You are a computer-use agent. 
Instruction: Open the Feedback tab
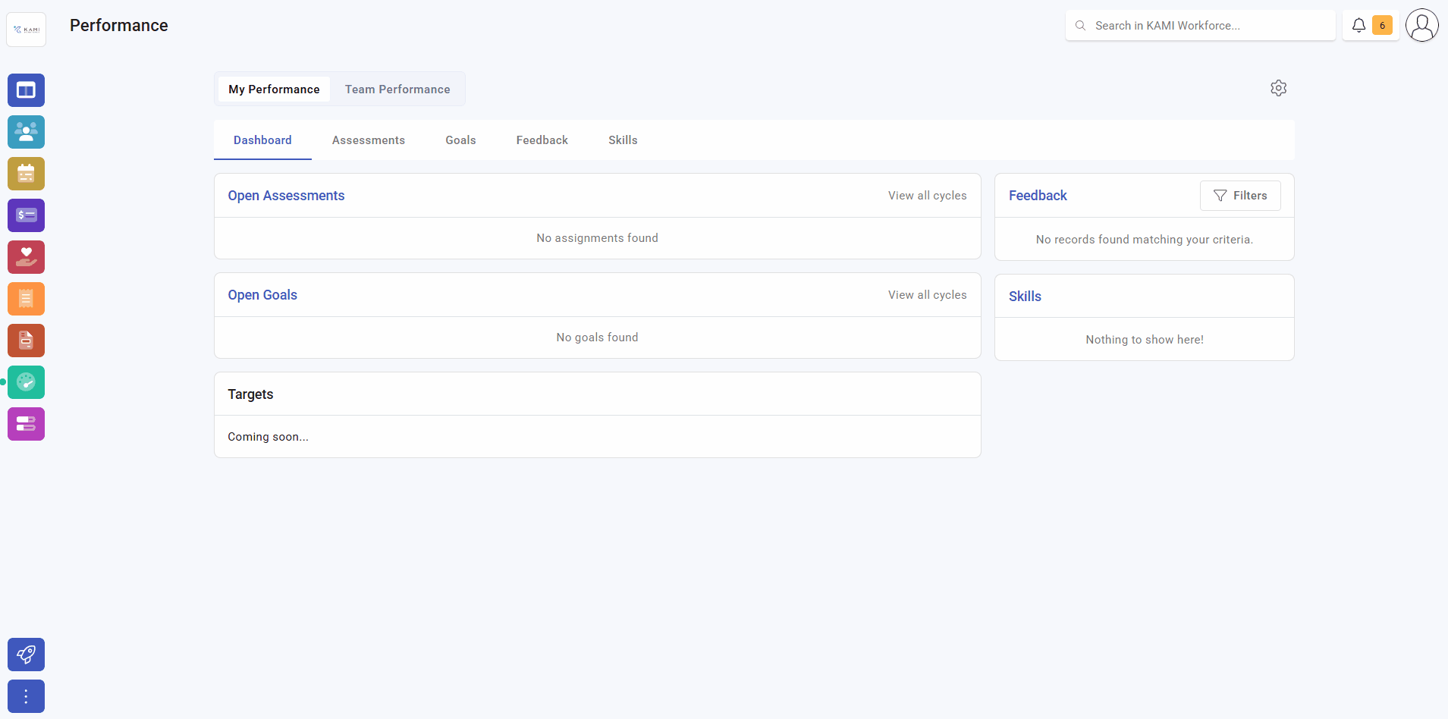click(x=542, y=140)
